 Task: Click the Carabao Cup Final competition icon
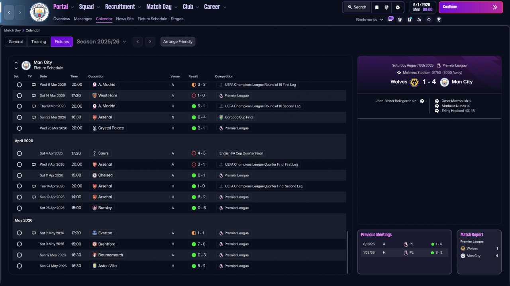coord(221,117)
